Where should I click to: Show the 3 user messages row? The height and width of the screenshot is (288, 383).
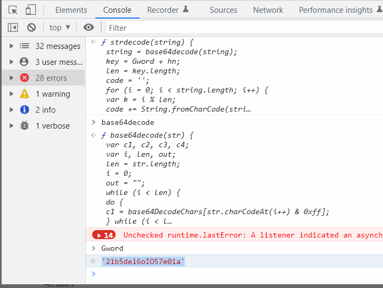click(x=44, y=62)
